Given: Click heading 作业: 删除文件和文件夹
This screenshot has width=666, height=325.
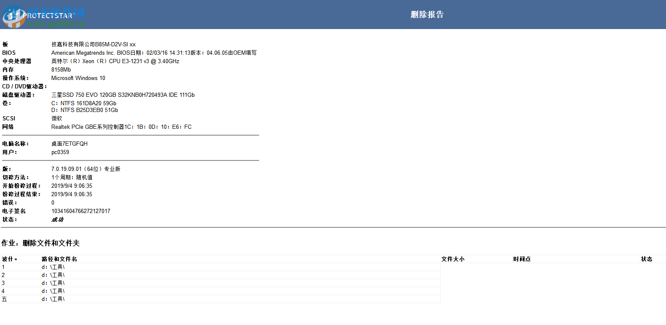Looking at the screenshot, I should point(40,243).
